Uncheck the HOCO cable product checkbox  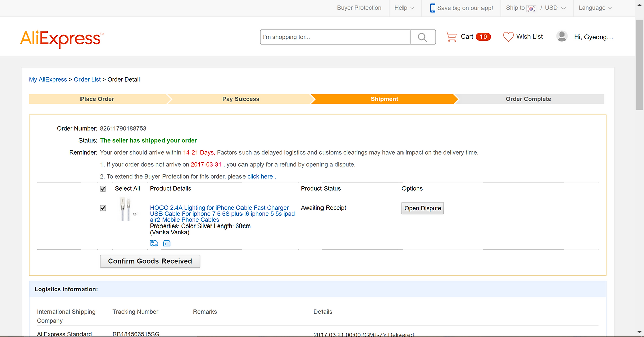click(103, 208)
